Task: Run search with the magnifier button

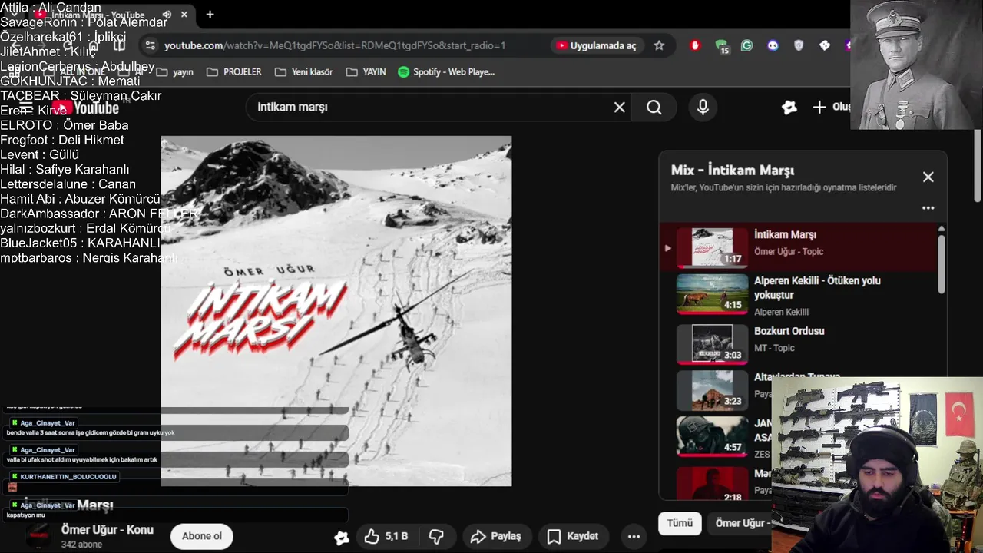Action: coord(654,108)
